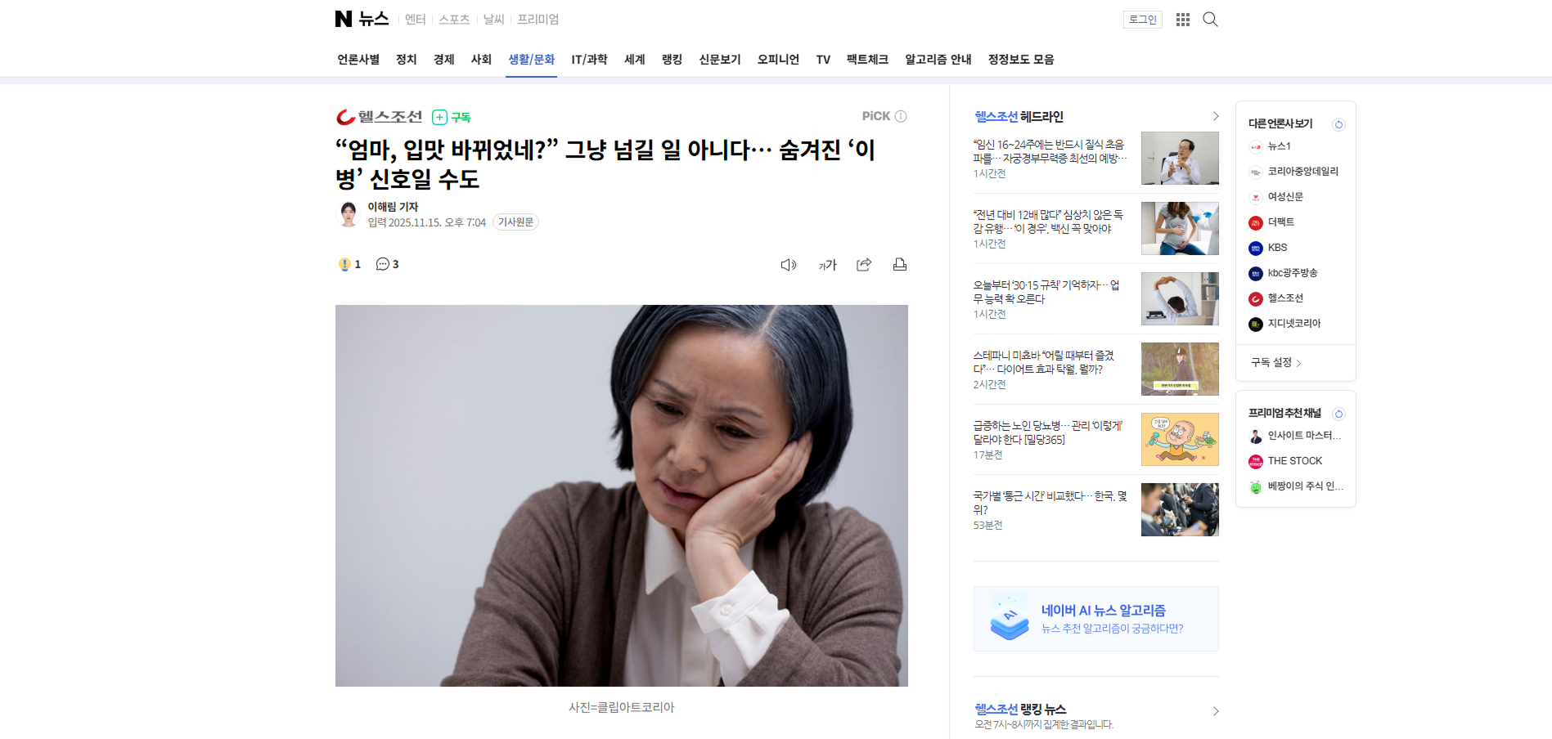Change font size with 가 icon
Screen dimensions: 1552x739
click(x=828, y=265)
